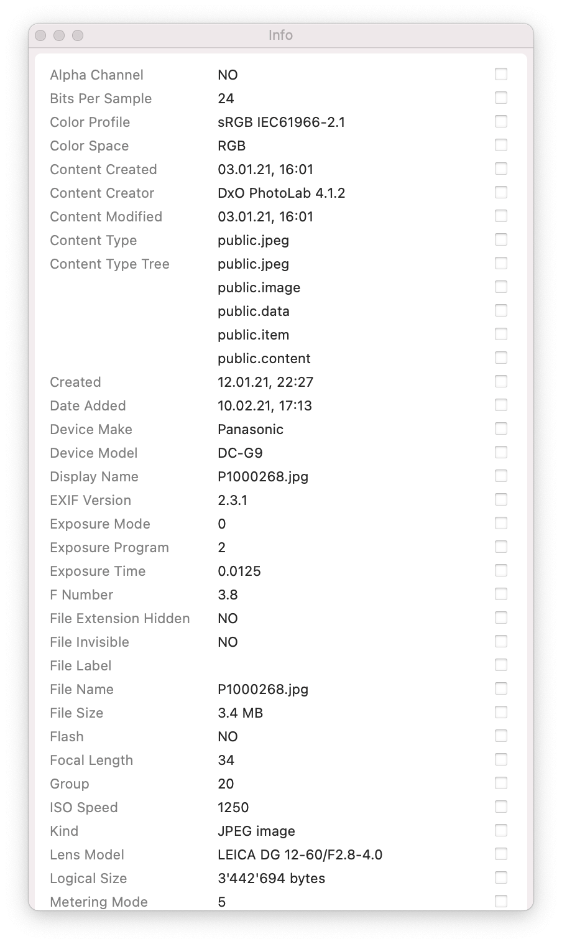Tick the EXIF Version checkbox
562x944 pixels.
pyautogui.click(x=500, y=499)
